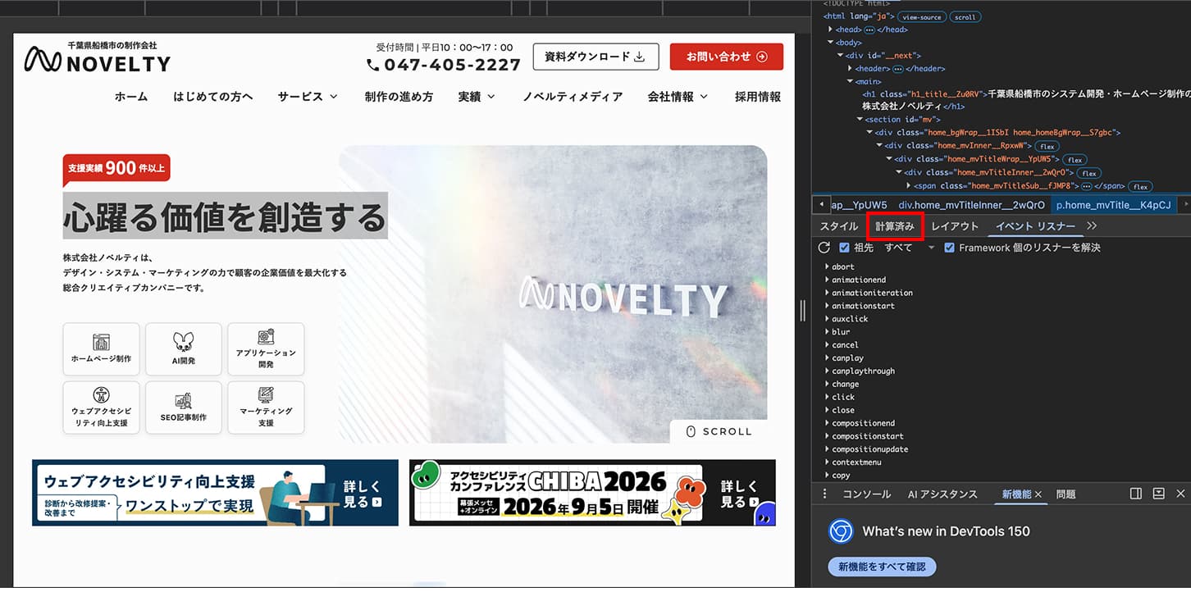The width and height of the screenshot is (1191, 592).
Task: Click the phone number 047-405-2227
Action: [444, 65]
